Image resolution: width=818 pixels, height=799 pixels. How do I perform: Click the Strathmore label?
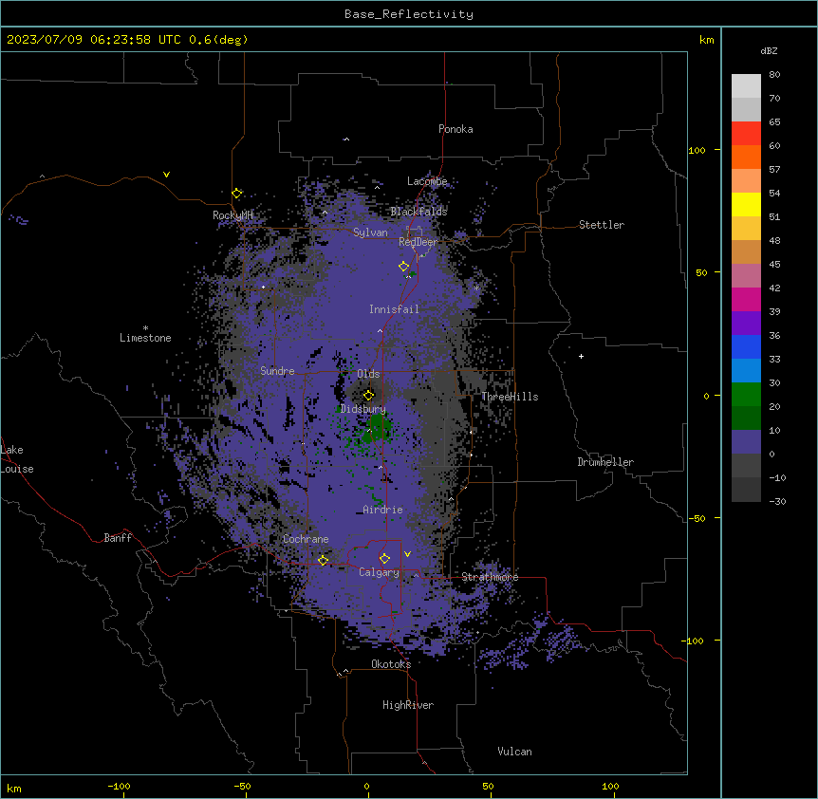click(x=490, y=577)
